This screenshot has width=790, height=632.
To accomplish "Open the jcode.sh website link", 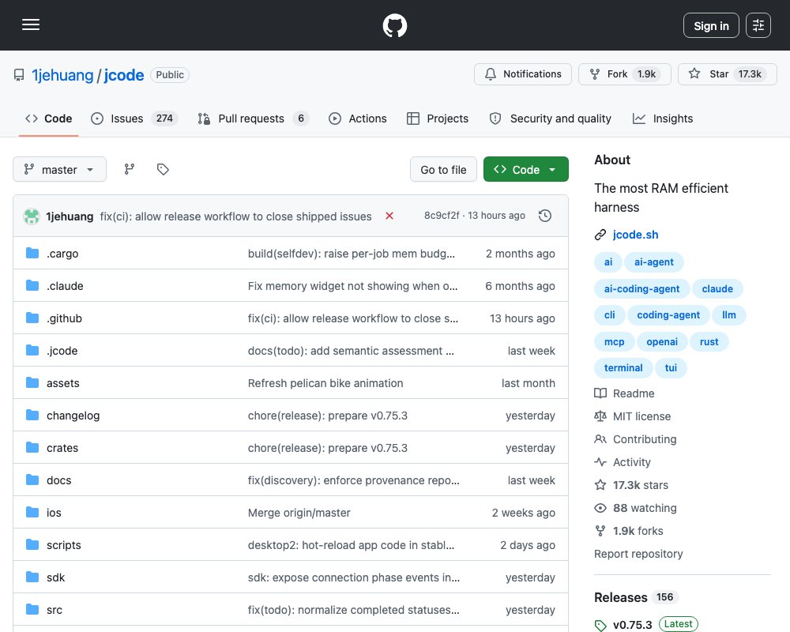I will [x=635, y=235].
